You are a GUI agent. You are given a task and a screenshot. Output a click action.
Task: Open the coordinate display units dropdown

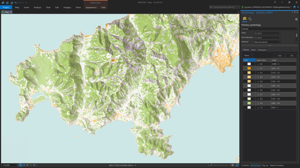pyautogui.click(x=136, y=165)
